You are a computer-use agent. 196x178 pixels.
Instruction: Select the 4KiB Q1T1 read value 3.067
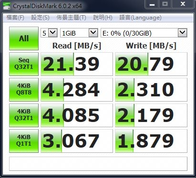[77, 141]
